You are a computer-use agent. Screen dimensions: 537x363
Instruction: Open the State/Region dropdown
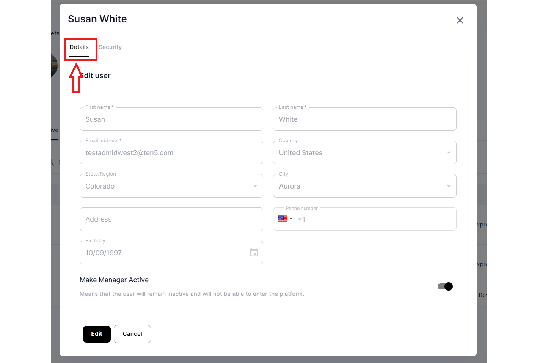tap(255, 186)
